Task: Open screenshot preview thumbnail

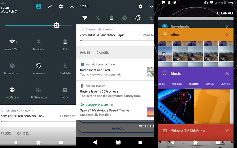Action: pyautogui.click(x=150, y=72)
